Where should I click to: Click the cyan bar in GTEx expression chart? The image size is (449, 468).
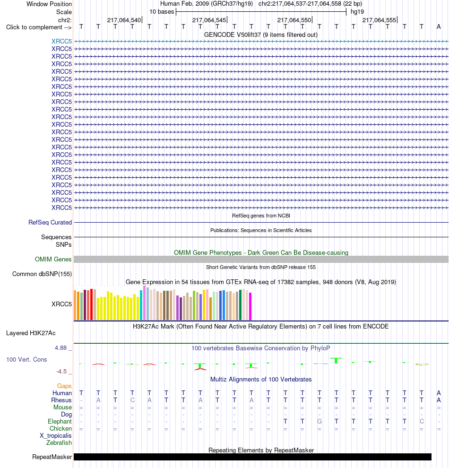click(x=141, y=305)
